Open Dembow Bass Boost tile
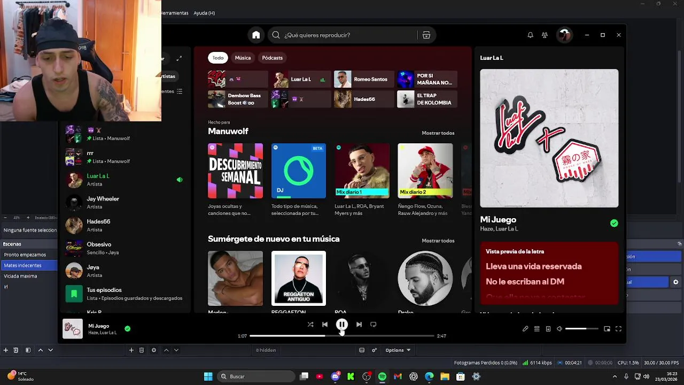Viewport: 684px width, 385px height. pyautogui.click(x=238, y=99)
